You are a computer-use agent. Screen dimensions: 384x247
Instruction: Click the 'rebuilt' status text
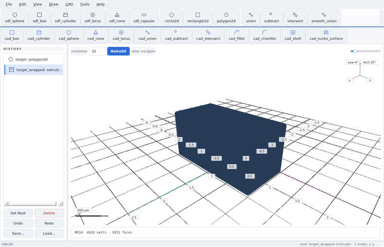tap(7, 244)
